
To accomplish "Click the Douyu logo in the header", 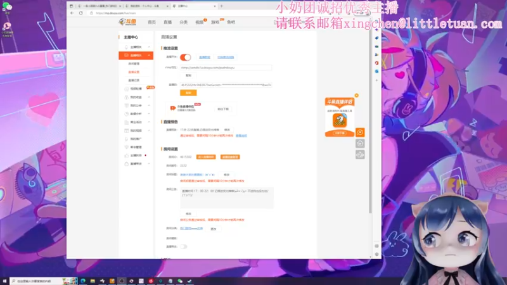I will tap(127, 22).
